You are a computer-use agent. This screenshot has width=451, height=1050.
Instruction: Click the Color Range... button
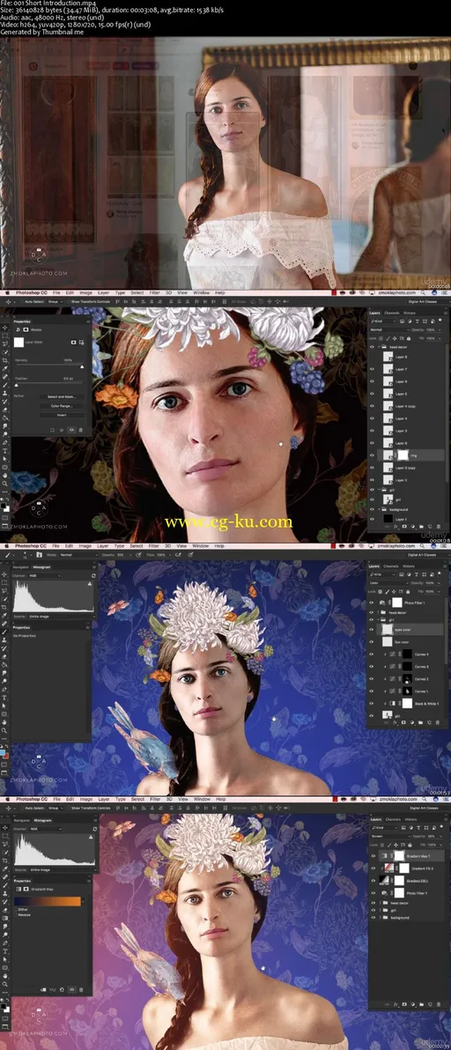(62, 406)
